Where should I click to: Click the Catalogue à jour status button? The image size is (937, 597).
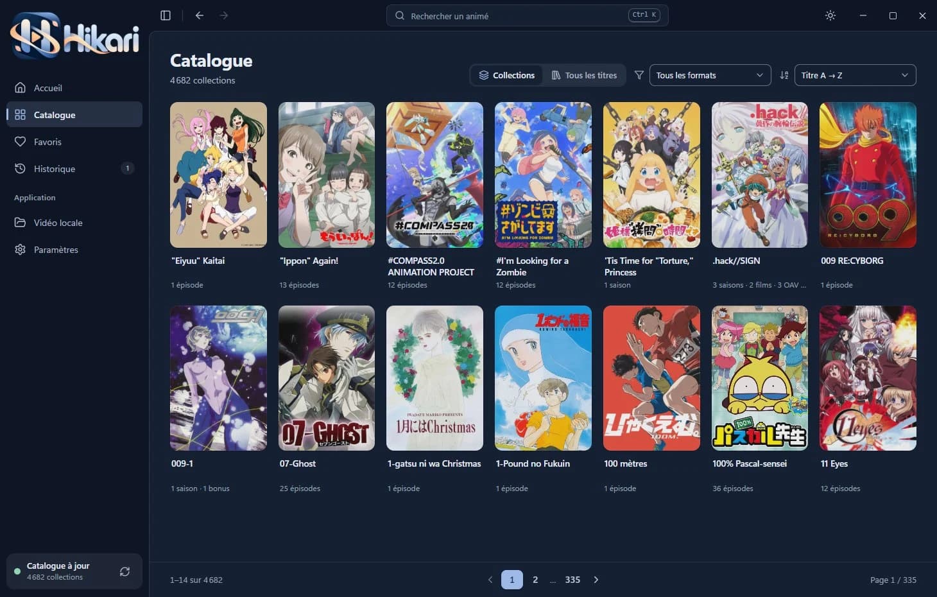74,571
